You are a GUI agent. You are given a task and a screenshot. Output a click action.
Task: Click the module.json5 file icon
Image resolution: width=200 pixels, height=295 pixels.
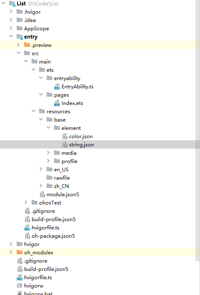[x=42, y=195]
